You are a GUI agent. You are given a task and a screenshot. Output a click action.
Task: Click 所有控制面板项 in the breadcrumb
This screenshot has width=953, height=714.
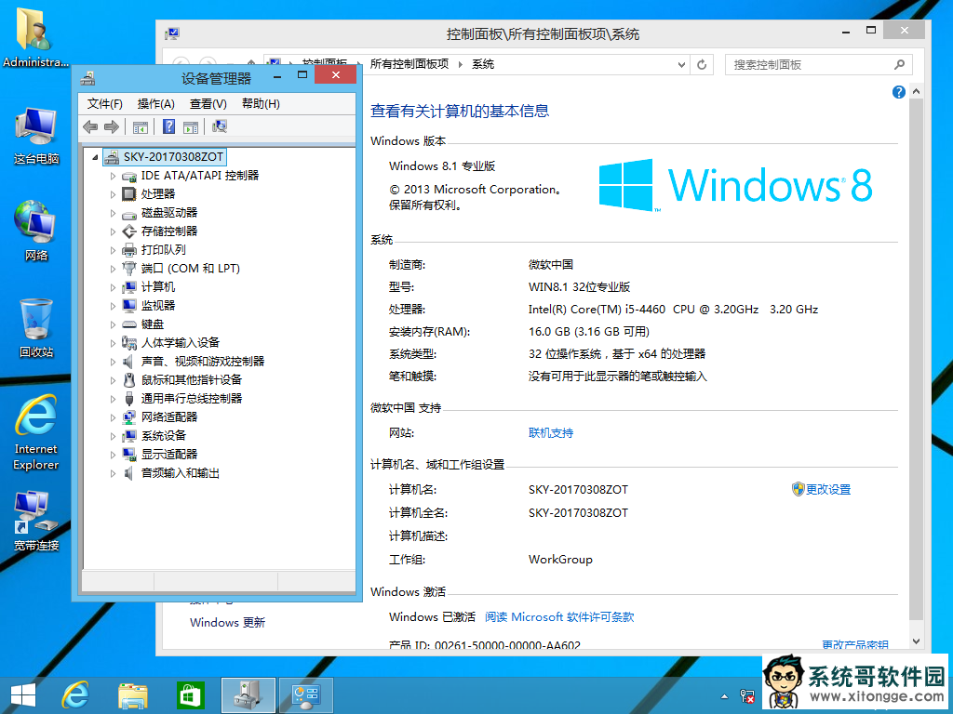point(409,64)
